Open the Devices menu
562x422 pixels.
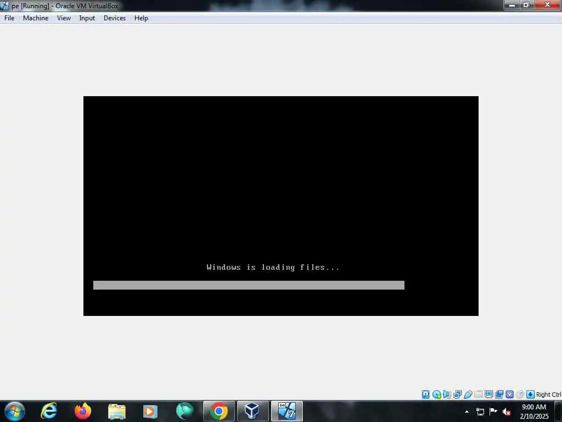[114, 18]
